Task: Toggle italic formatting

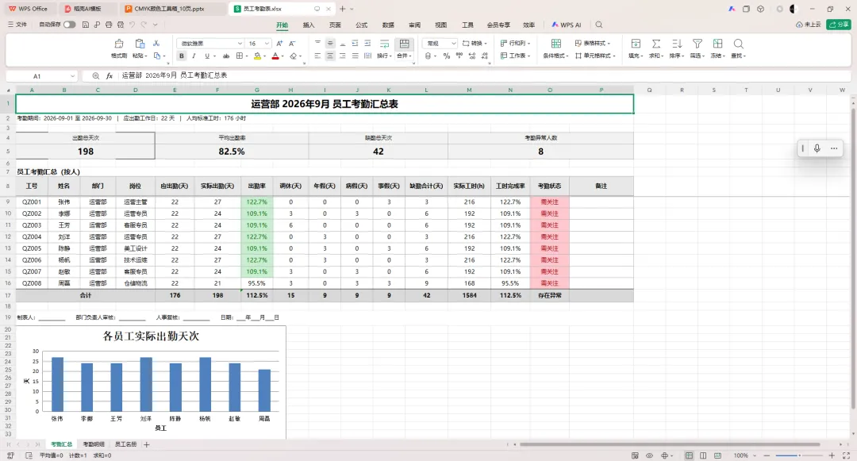Action: (194, 56)
